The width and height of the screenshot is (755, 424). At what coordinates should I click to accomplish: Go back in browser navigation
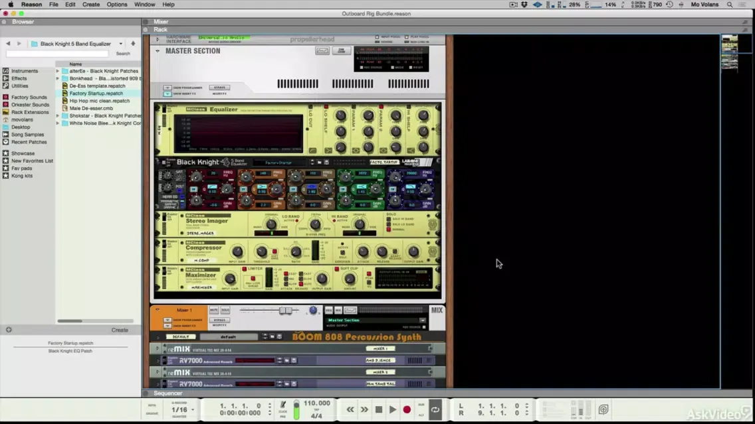point(8,43)
